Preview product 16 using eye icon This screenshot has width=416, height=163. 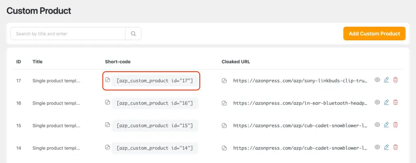(x=377, y=102)
